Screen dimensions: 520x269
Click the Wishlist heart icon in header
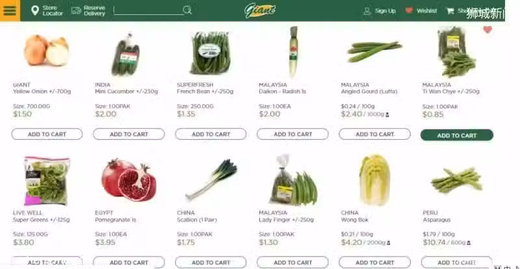[x=409, y=10]
